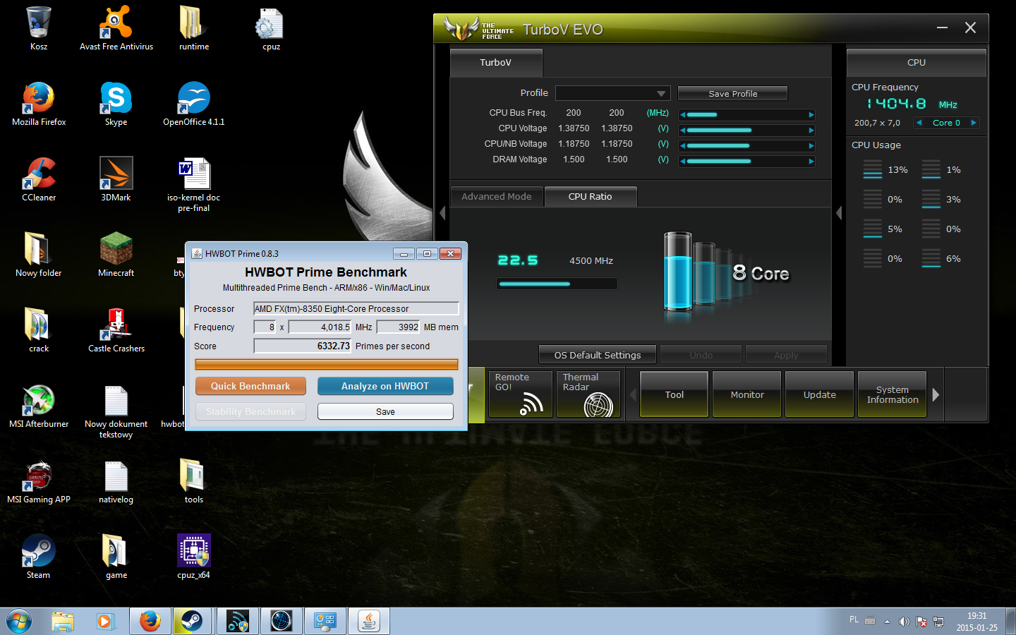Open System Information in TurboV EVO
This screenshot has width=1016, height=635.
[893, 394]
